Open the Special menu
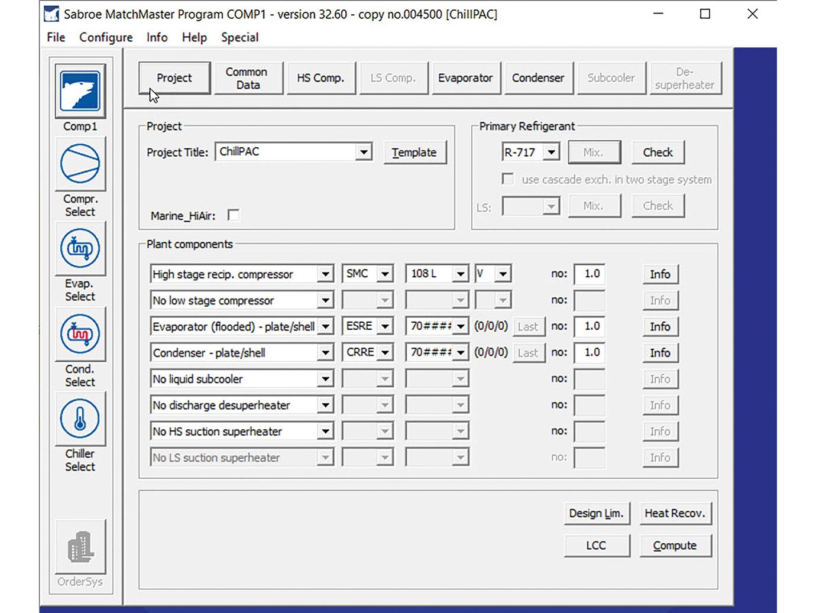This screenshot has height=613, width=816. click(x=239, y=37)
